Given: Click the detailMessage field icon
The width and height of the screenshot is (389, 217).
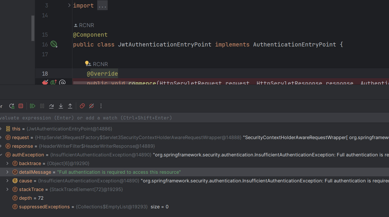Looking at the screenshot, I should tap(15, 172).
